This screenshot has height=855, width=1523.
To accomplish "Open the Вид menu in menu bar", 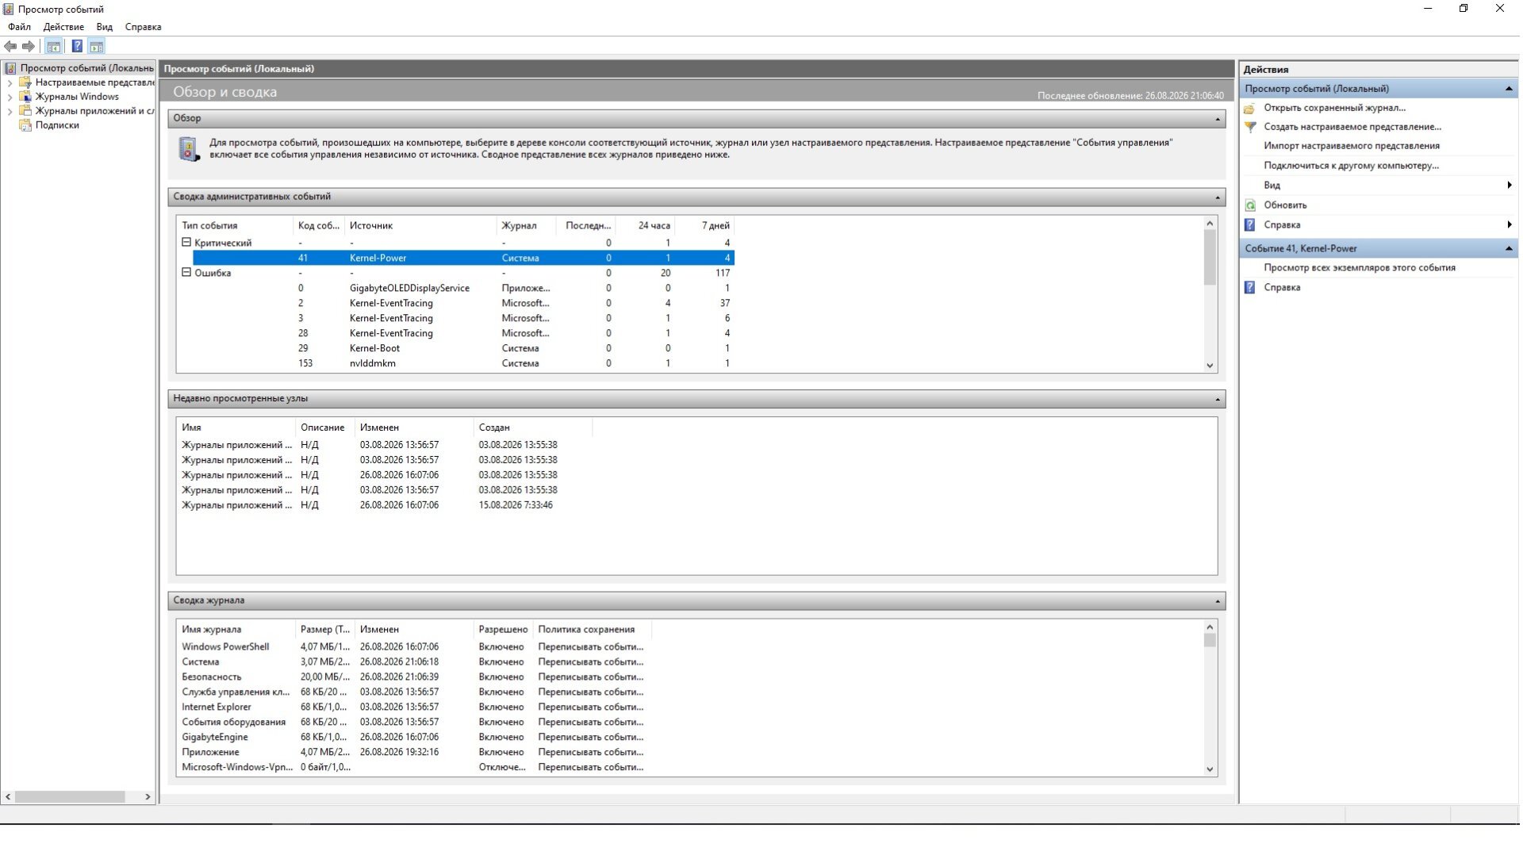I will [x=104, y=27].
